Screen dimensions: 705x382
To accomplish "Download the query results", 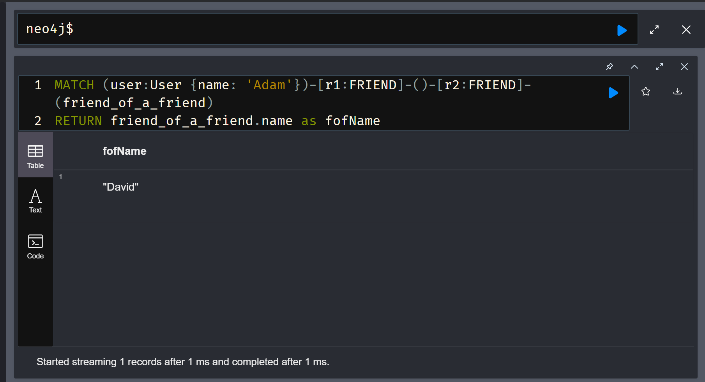I will [678, 92].
